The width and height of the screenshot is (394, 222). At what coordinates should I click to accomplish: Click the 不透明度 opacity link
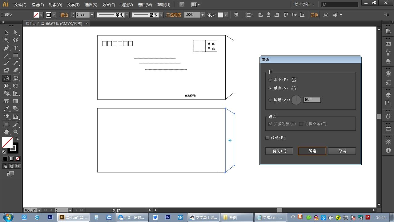[174, 15]
